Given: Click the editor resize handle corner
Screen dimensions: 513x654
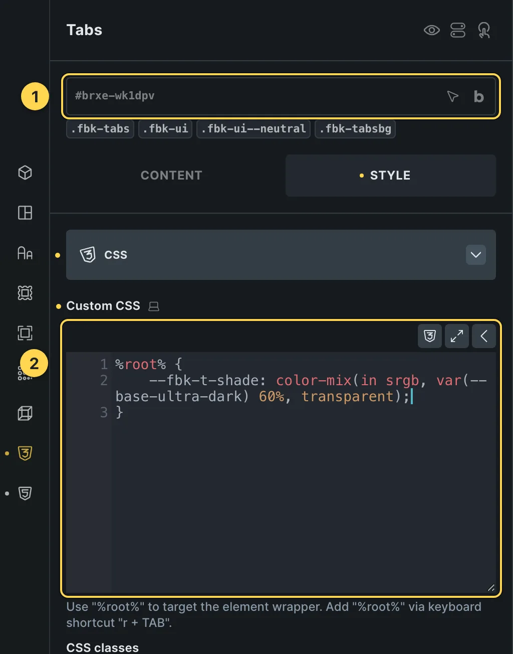Looking at the screenshot, I should [x=491, y=588].
